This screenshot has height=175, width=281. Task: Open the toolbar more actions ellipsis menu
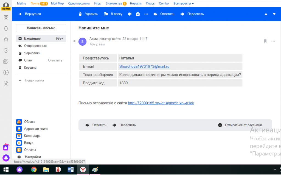(x=146, y=14)
